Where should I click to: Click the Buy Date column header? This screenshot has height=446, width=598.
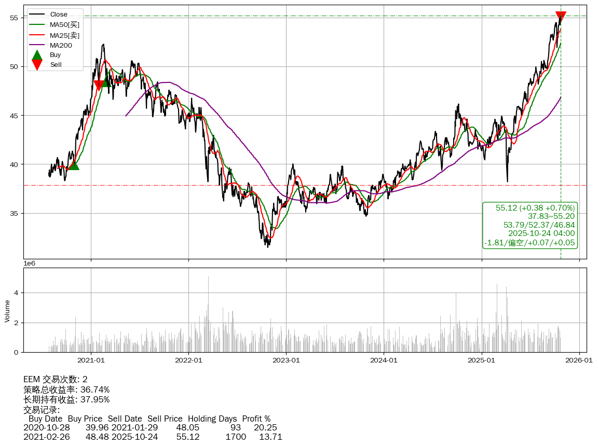click(46, 419)
